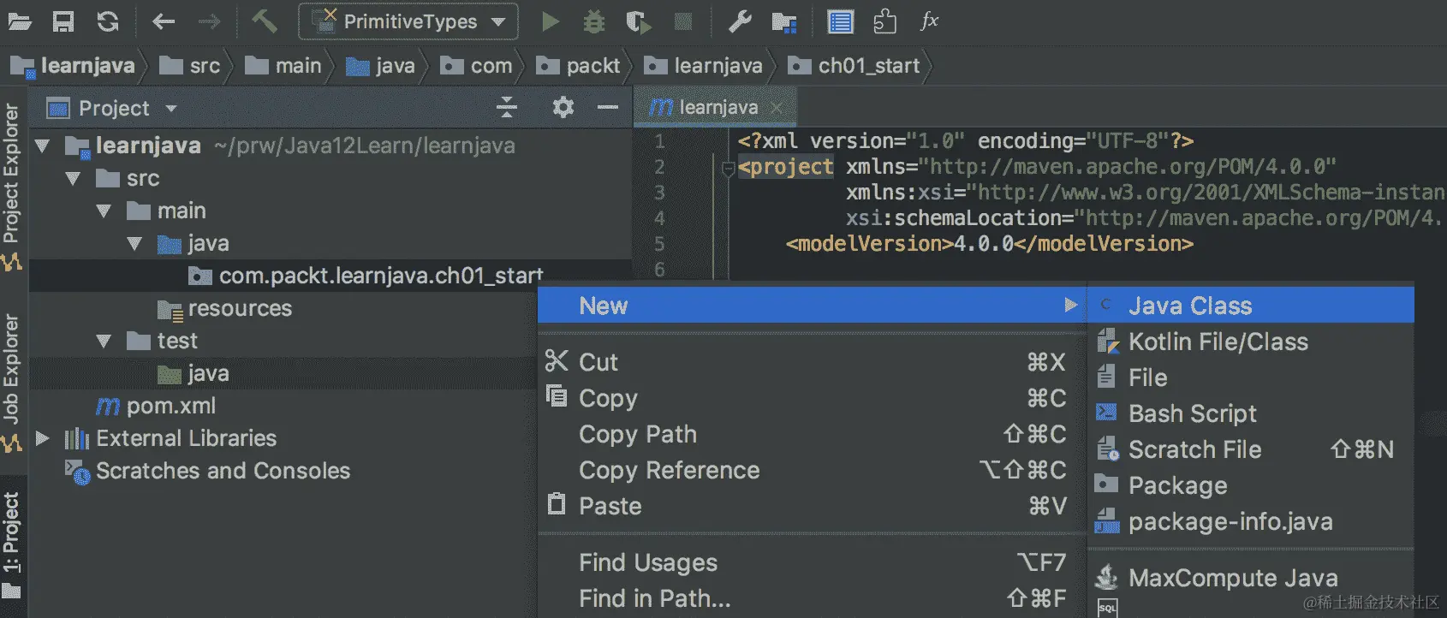1447x618 pixels.
Task: Choose Cut from context menu
Action: 812,362
